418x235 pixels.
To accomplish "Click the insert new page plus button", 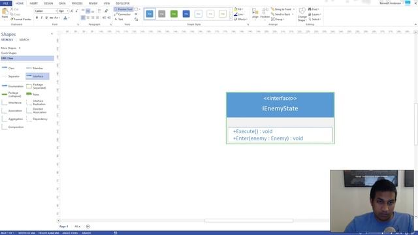I will pos(88,227).
